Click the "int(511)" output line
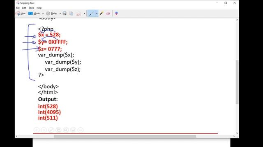This screenshot has height=147, width=263. click(x=48, y=118)
